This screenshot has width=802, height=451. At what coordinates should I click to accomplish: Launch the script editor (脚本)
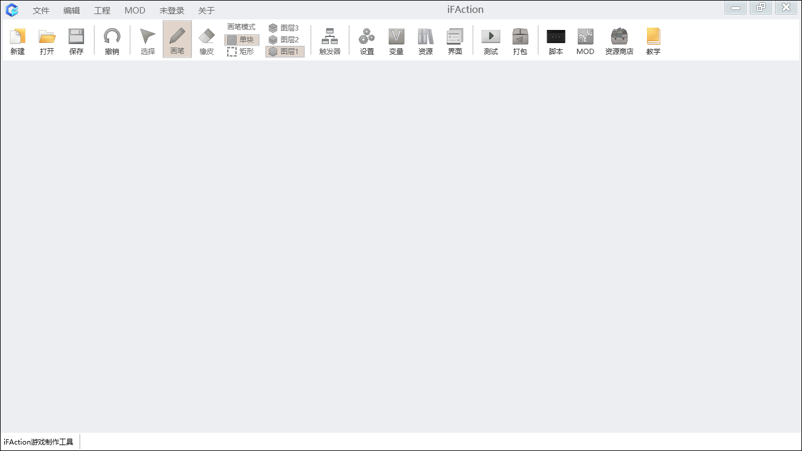coord(555,41)
